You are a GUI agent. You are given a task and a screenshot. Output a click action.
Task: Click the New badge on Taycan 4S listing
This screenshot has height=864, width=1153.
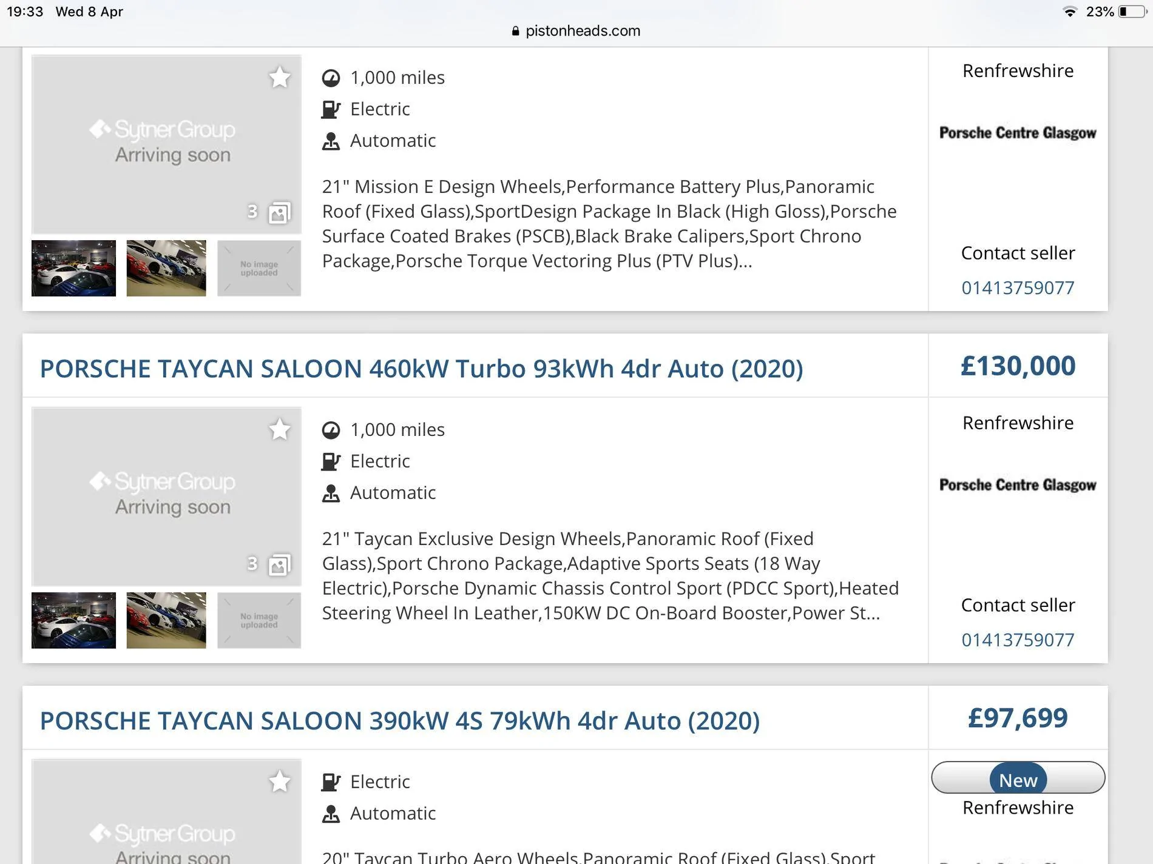tap(1018, 778)
